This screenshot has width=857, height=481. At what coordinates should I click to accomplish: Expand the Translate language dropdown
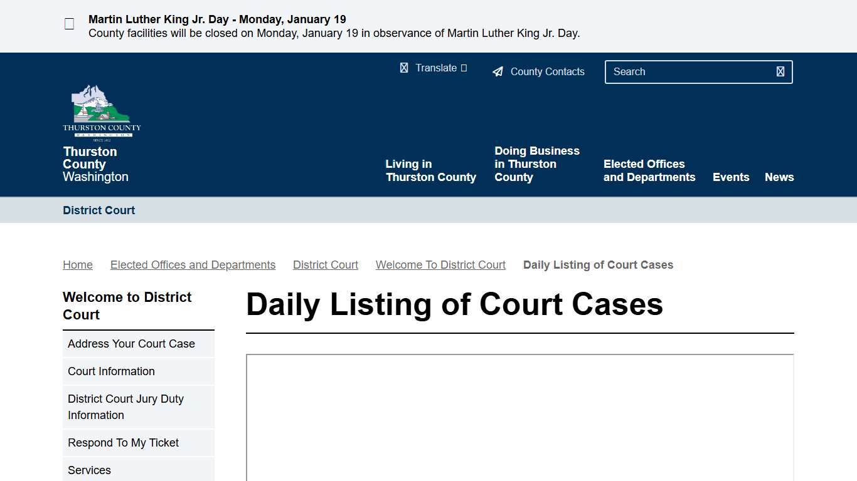pos(464,68)
